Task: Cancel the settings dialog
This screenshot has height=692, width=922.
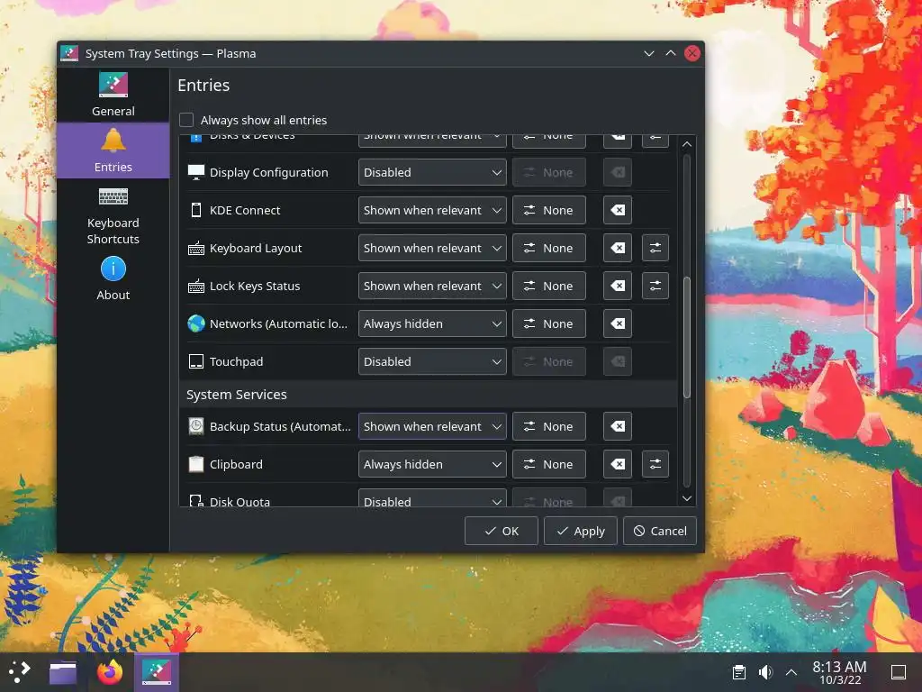Action: coord(660,531)
